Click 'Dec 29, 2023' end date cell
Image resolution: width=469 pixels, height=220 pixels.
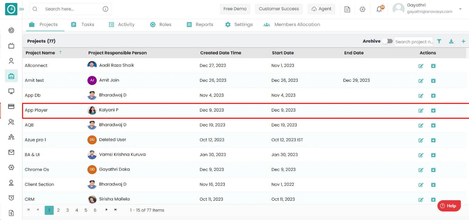coord(356,80)
